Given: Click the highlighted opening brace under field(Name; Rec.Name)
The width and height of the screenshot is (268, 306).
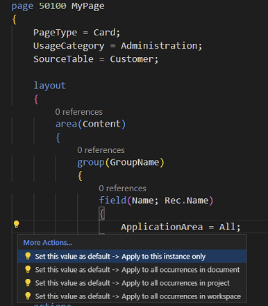Looking at the screenshot, I should coord(102,214).
